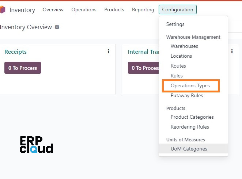
Task: Open the Receipts card title link
Action: point(16,52)
